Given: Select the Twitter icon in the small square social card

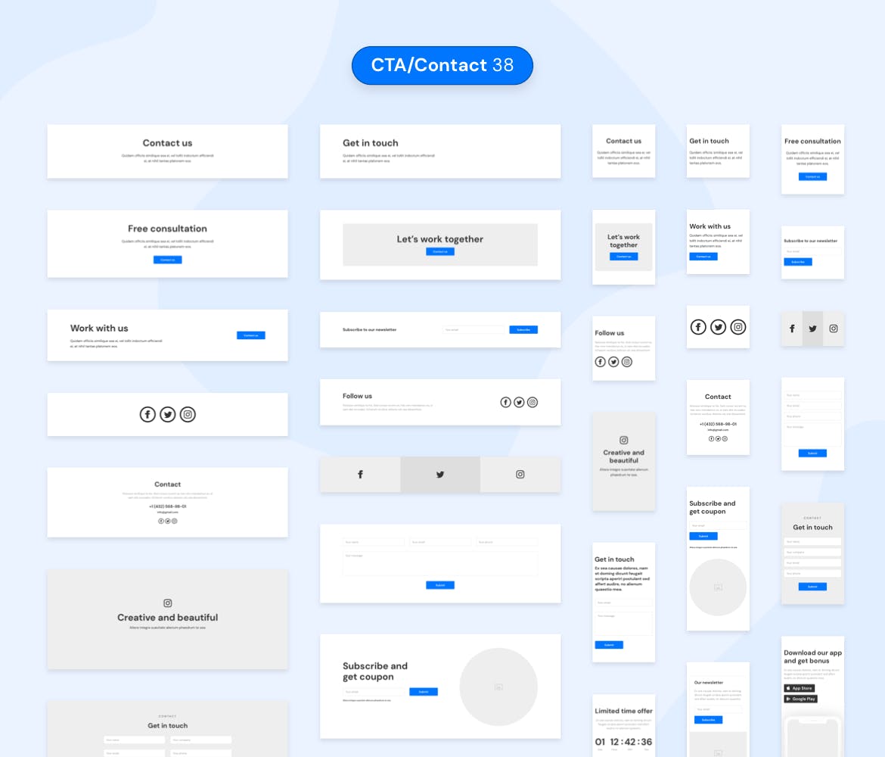Looking at the screenshot, I should coord(718,326).
